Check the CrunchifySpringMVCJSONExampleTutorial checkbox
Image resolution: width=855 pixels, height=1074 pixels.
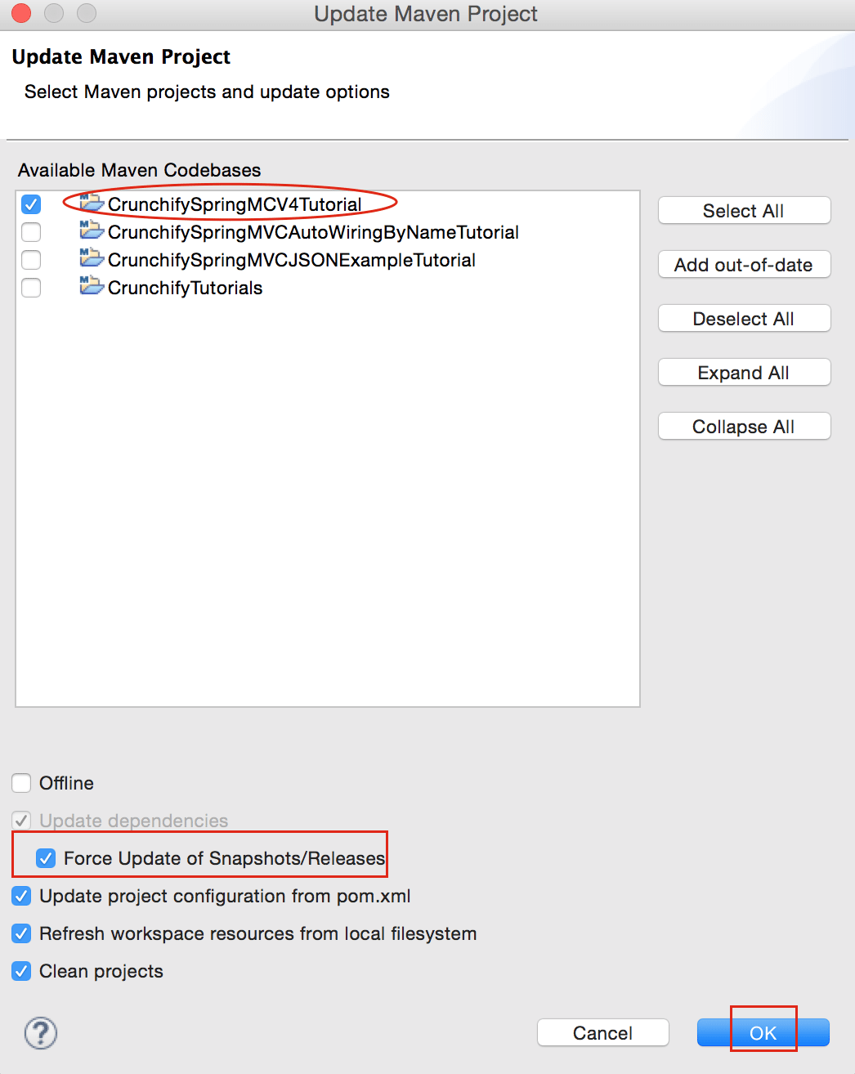(x=31, y=260)
